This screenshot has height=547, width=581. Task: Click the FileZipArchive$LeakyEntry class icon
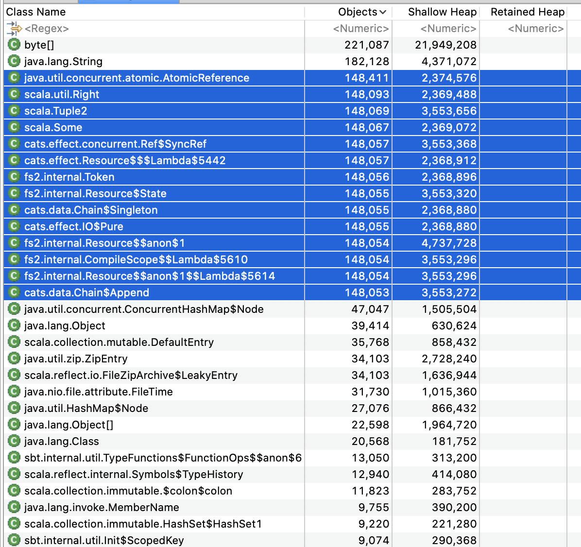[14, 375]
